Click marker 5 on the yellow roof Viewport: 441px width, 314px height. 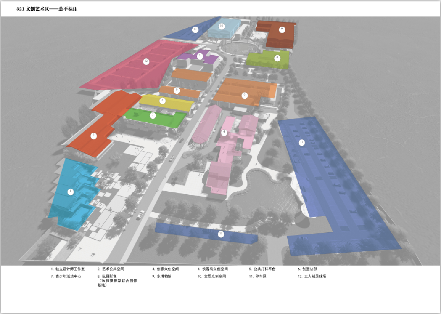162,101
